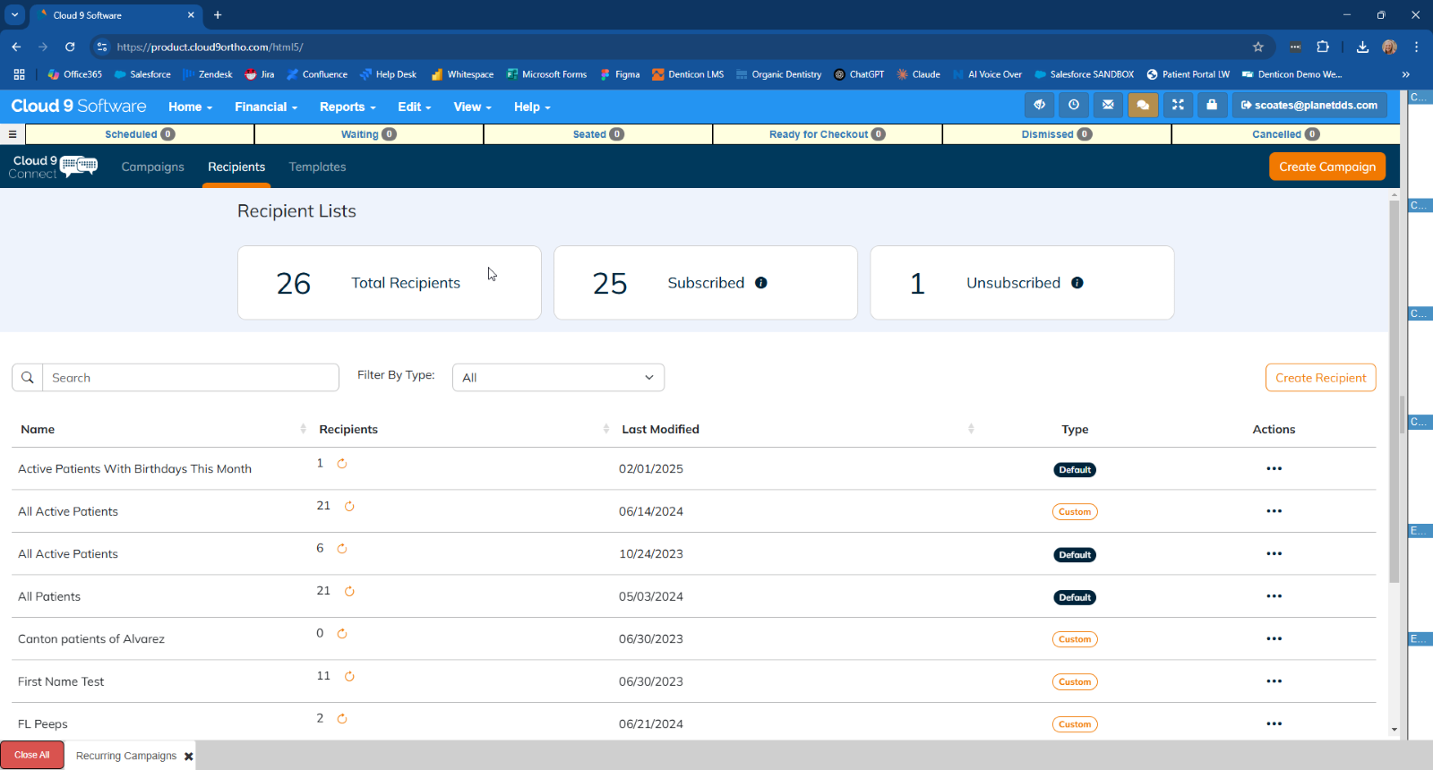The image size is (1433, 770).
Task: Expand the Home menu
Action: (190, 107)
